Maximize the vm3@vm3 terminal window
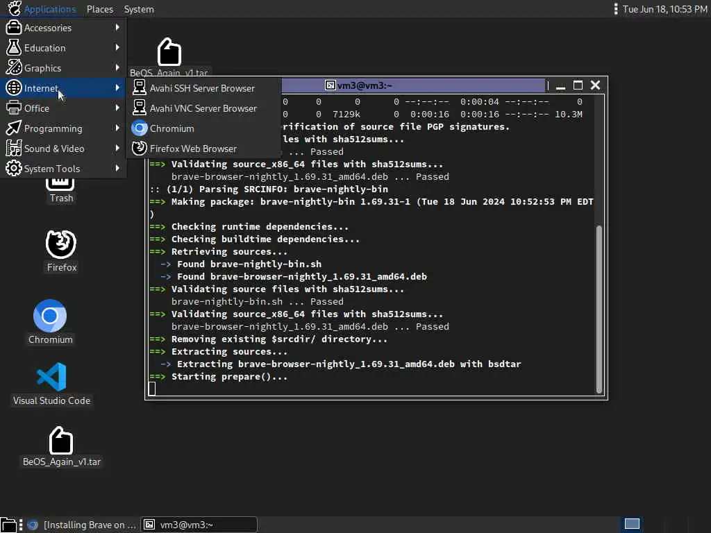Screen dimensions: 711x533 pos(578,85)
